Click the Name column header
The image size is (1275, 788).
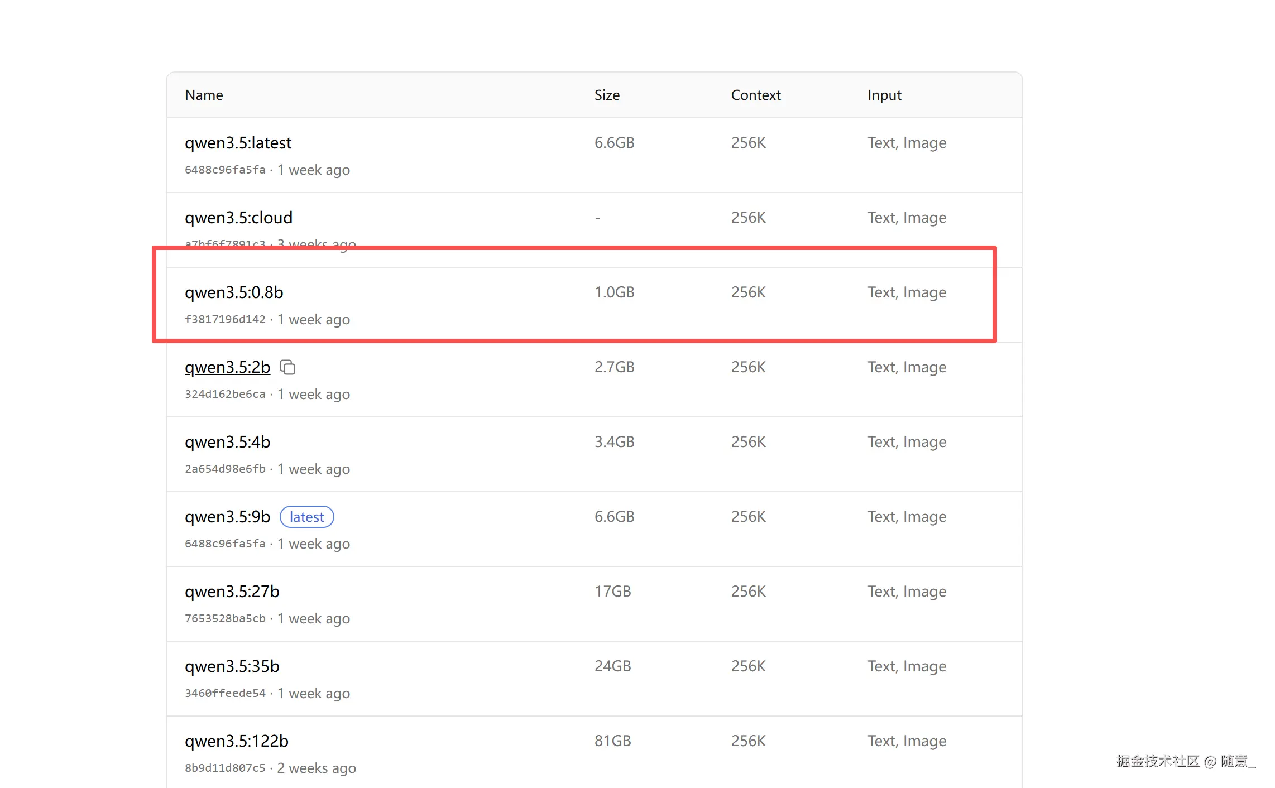pyautogui.click(x=204, y=95)
